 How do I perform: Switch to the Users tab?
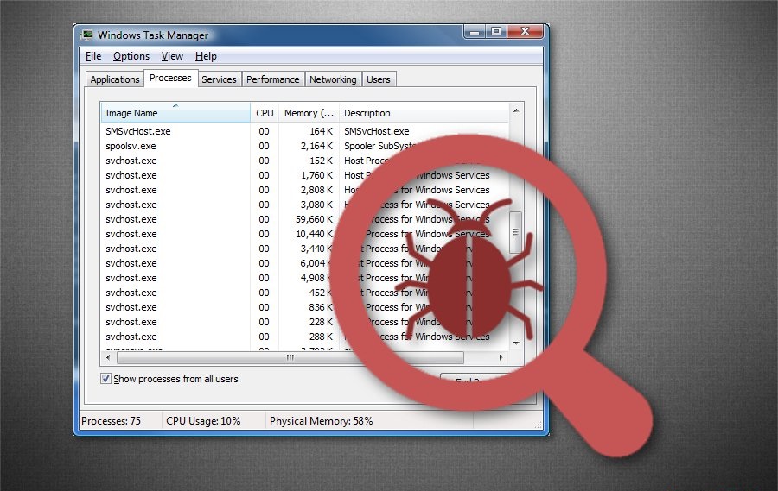tap(378, 79)
